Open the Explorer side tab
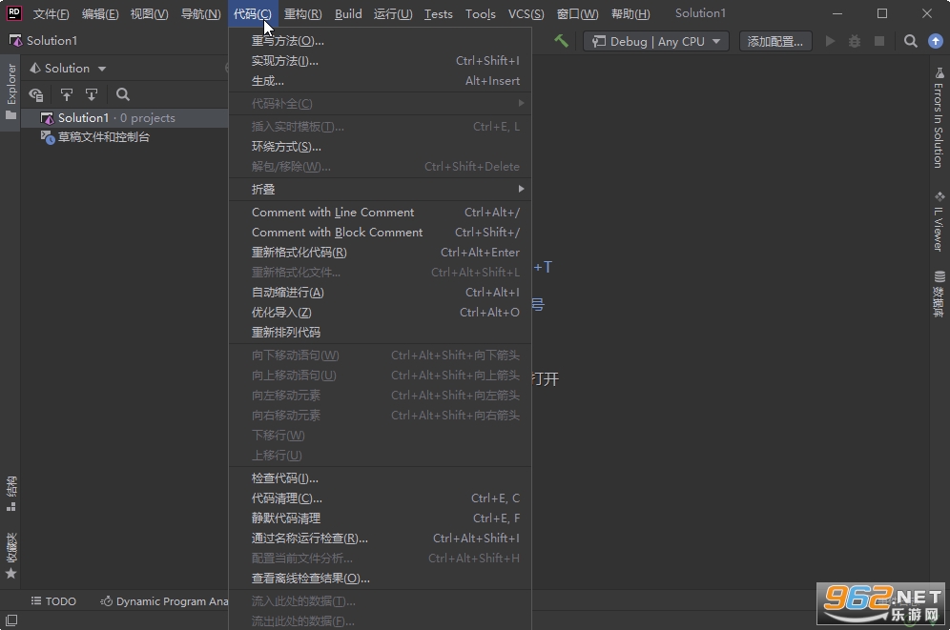This screenshot has width=950, height=630. coord(10,91)
